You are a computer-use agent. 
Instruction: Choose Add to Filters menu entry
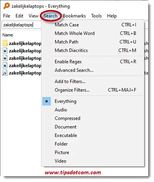(x=93, y=81)
